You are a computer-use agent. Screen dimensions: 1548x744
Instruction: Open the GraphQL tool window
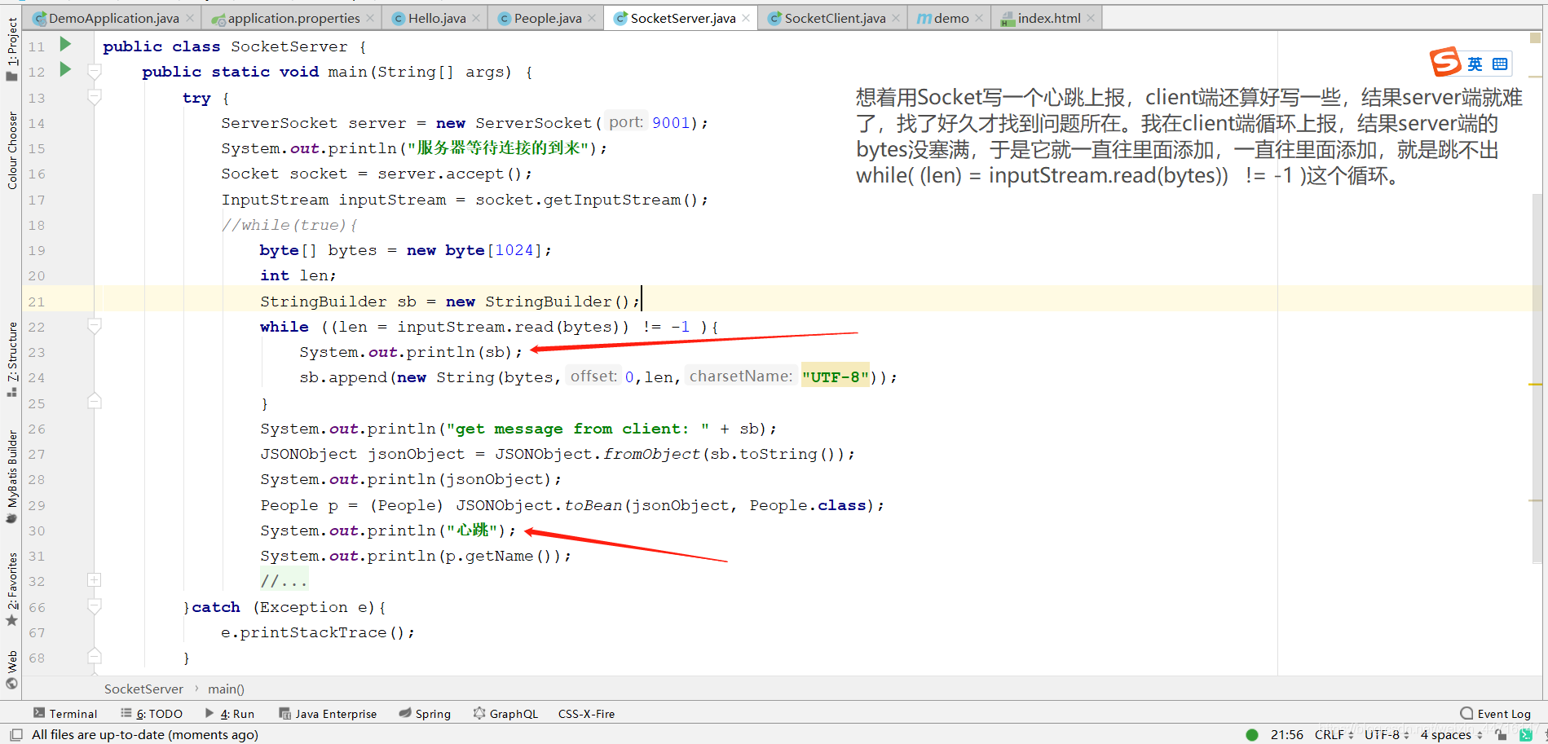(505, 714)
